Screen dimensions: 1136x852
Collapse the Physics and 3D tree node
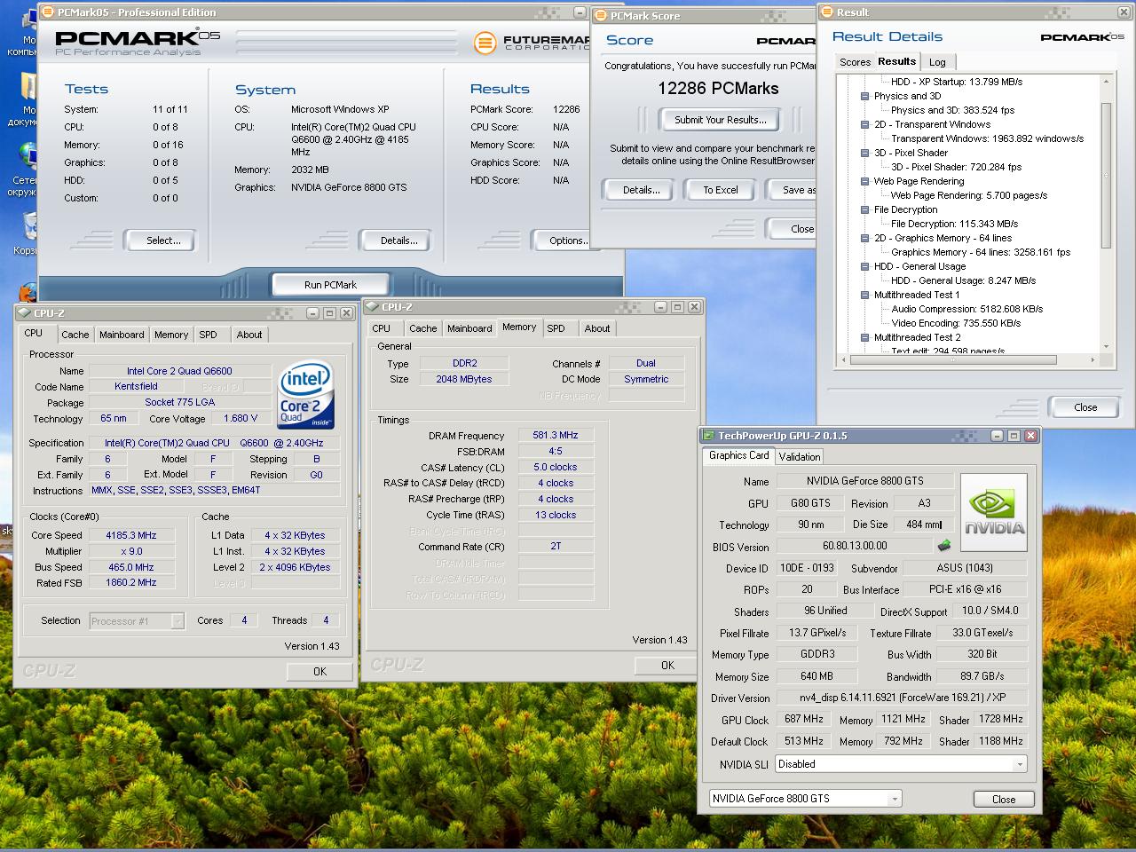[864, 96]
